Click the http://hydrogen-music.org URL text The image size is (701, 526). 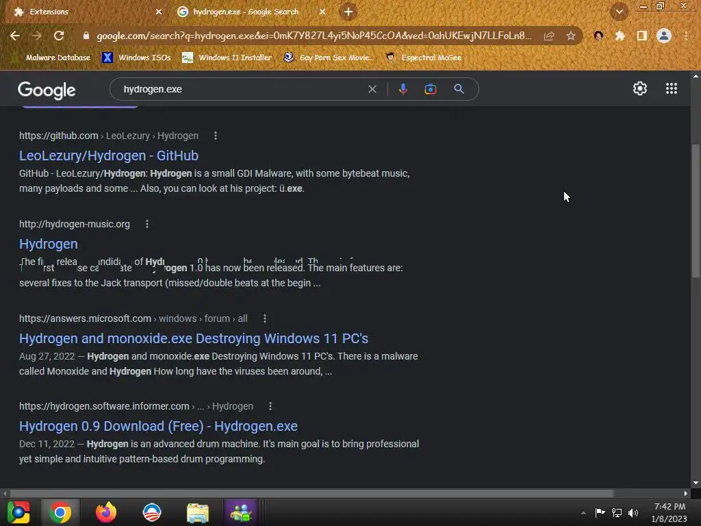[74, 224]
